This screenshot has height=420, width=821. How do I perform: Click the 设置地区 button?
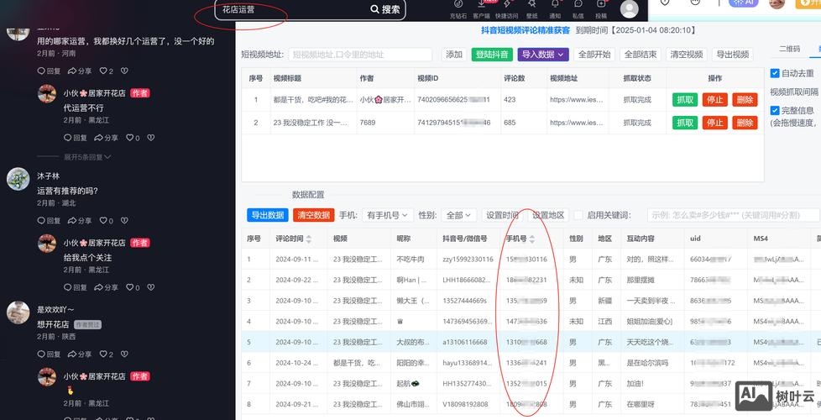point(548,215)
